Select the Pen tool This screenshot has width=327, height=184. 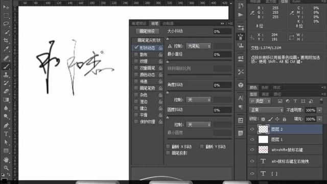click(6, 125)
